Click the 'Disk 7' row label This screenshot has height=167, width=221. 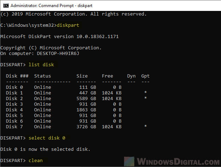14,127
